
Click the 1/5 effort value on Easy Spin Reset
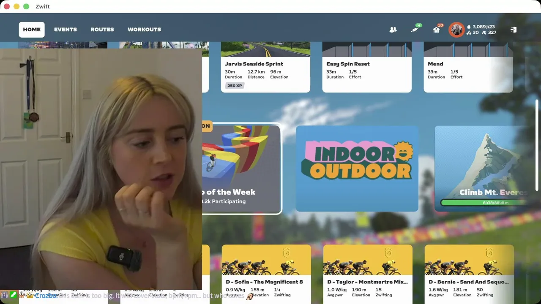352,72
